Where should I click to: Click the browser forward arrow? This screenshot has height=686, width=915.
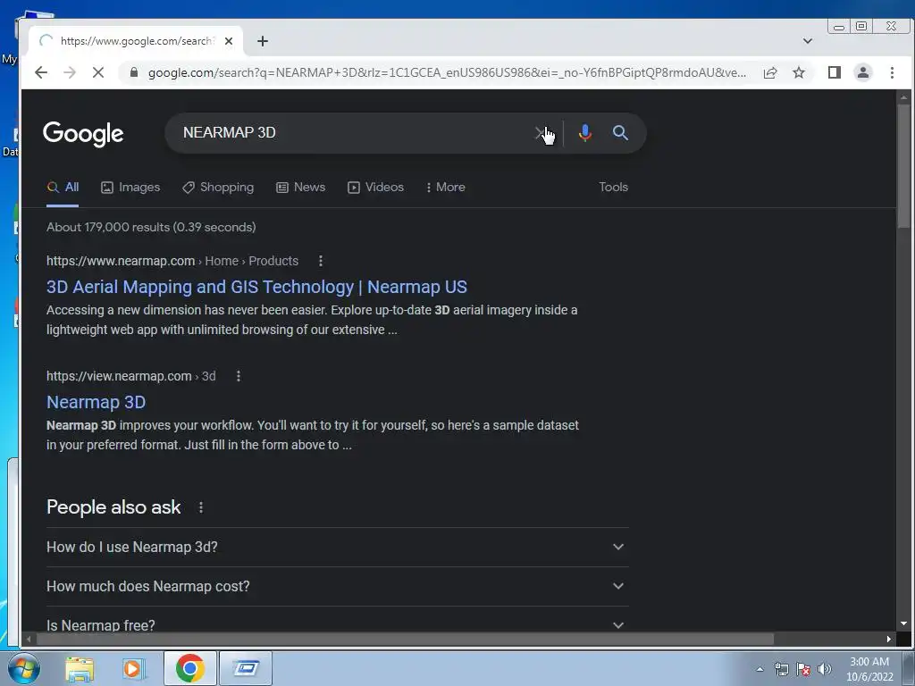pos(70,72)
